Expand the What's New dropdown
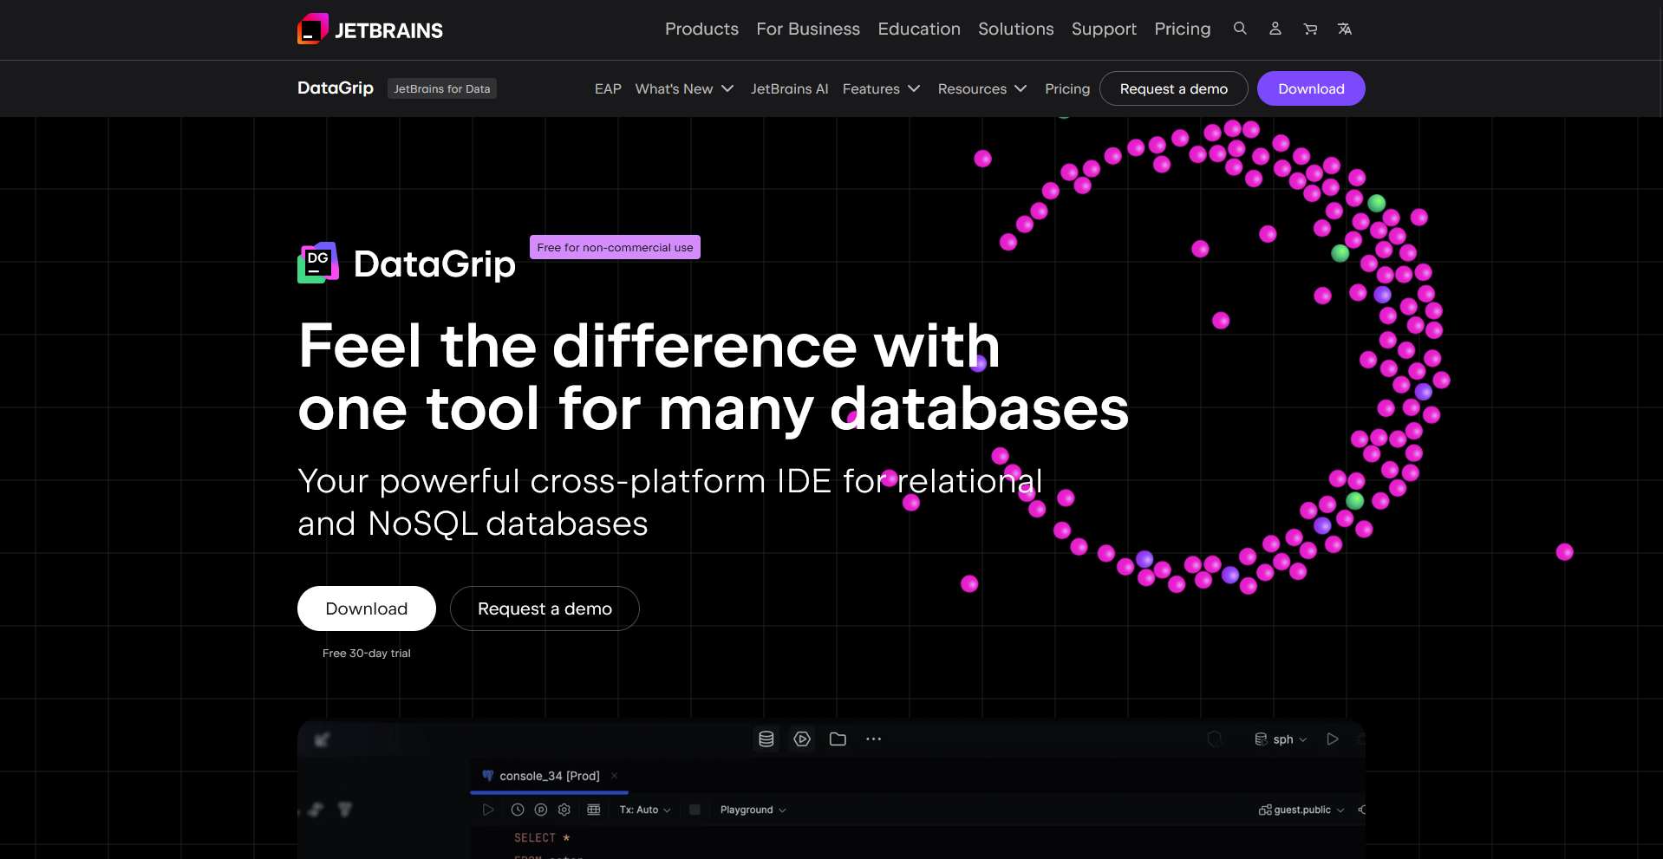Screen dimensions: 1663x859 [684, 88]
